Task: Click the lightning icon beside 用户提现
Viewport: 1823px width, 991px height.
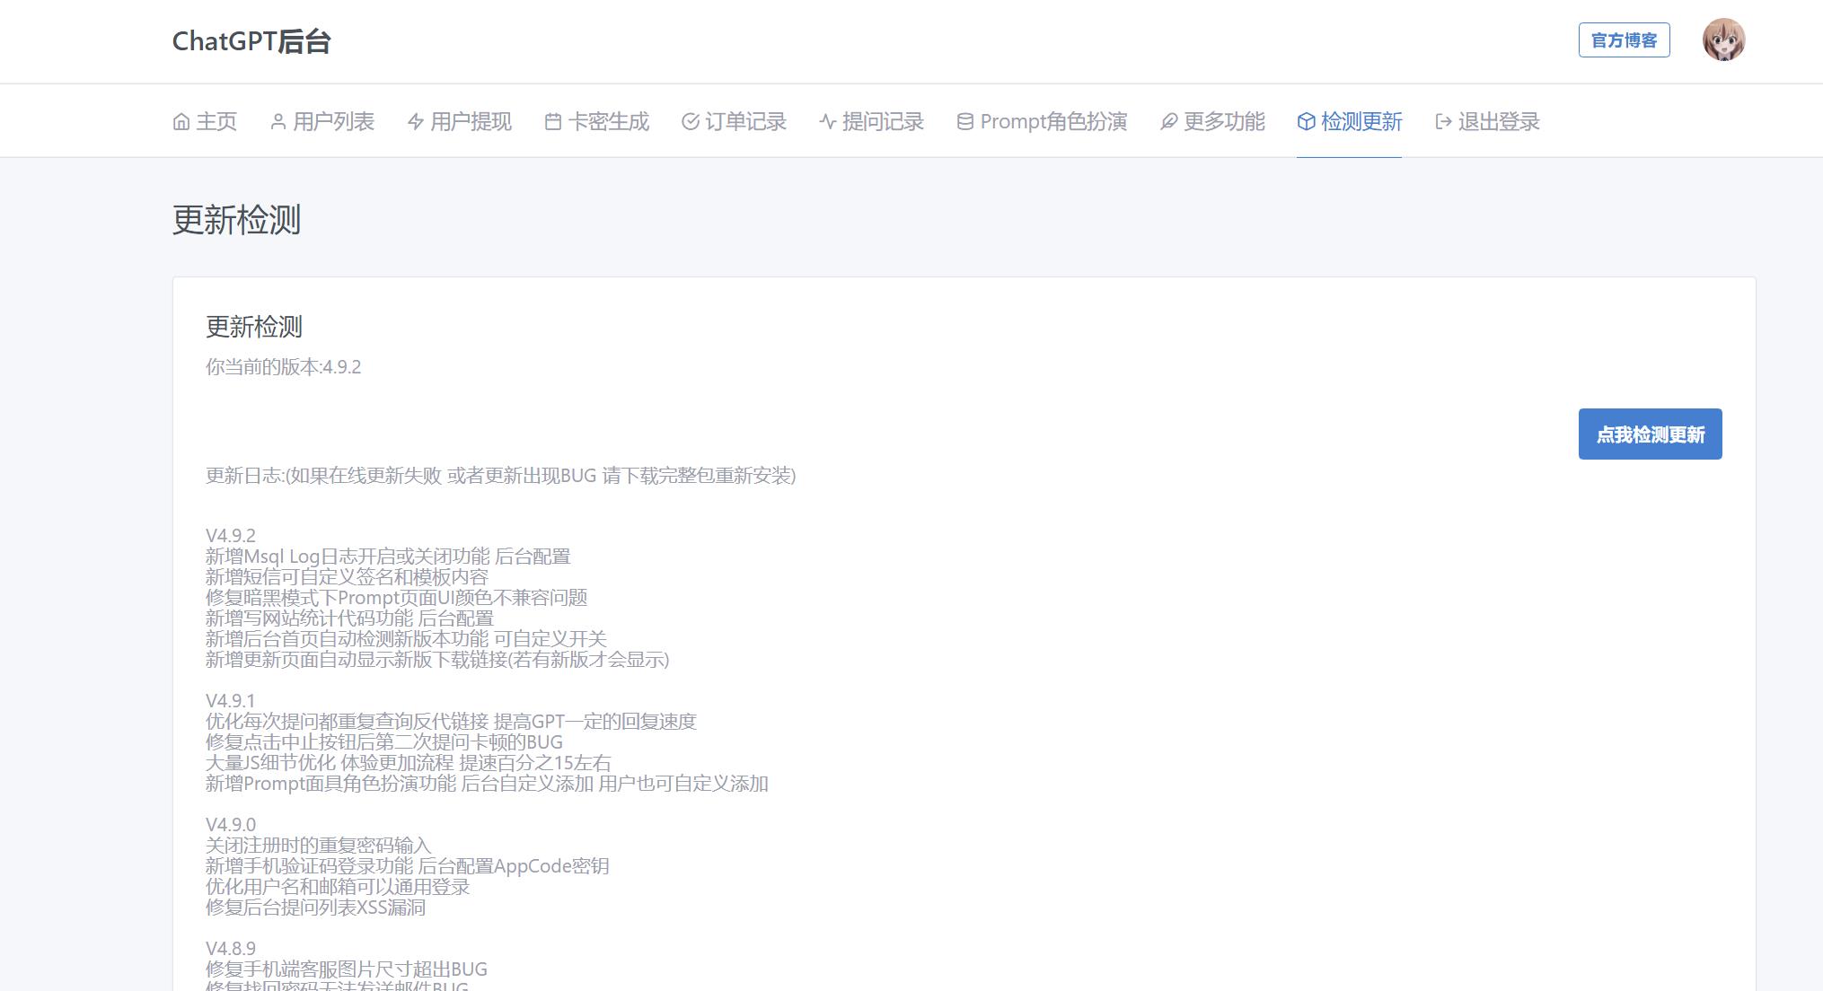Action: click(415, 120)
